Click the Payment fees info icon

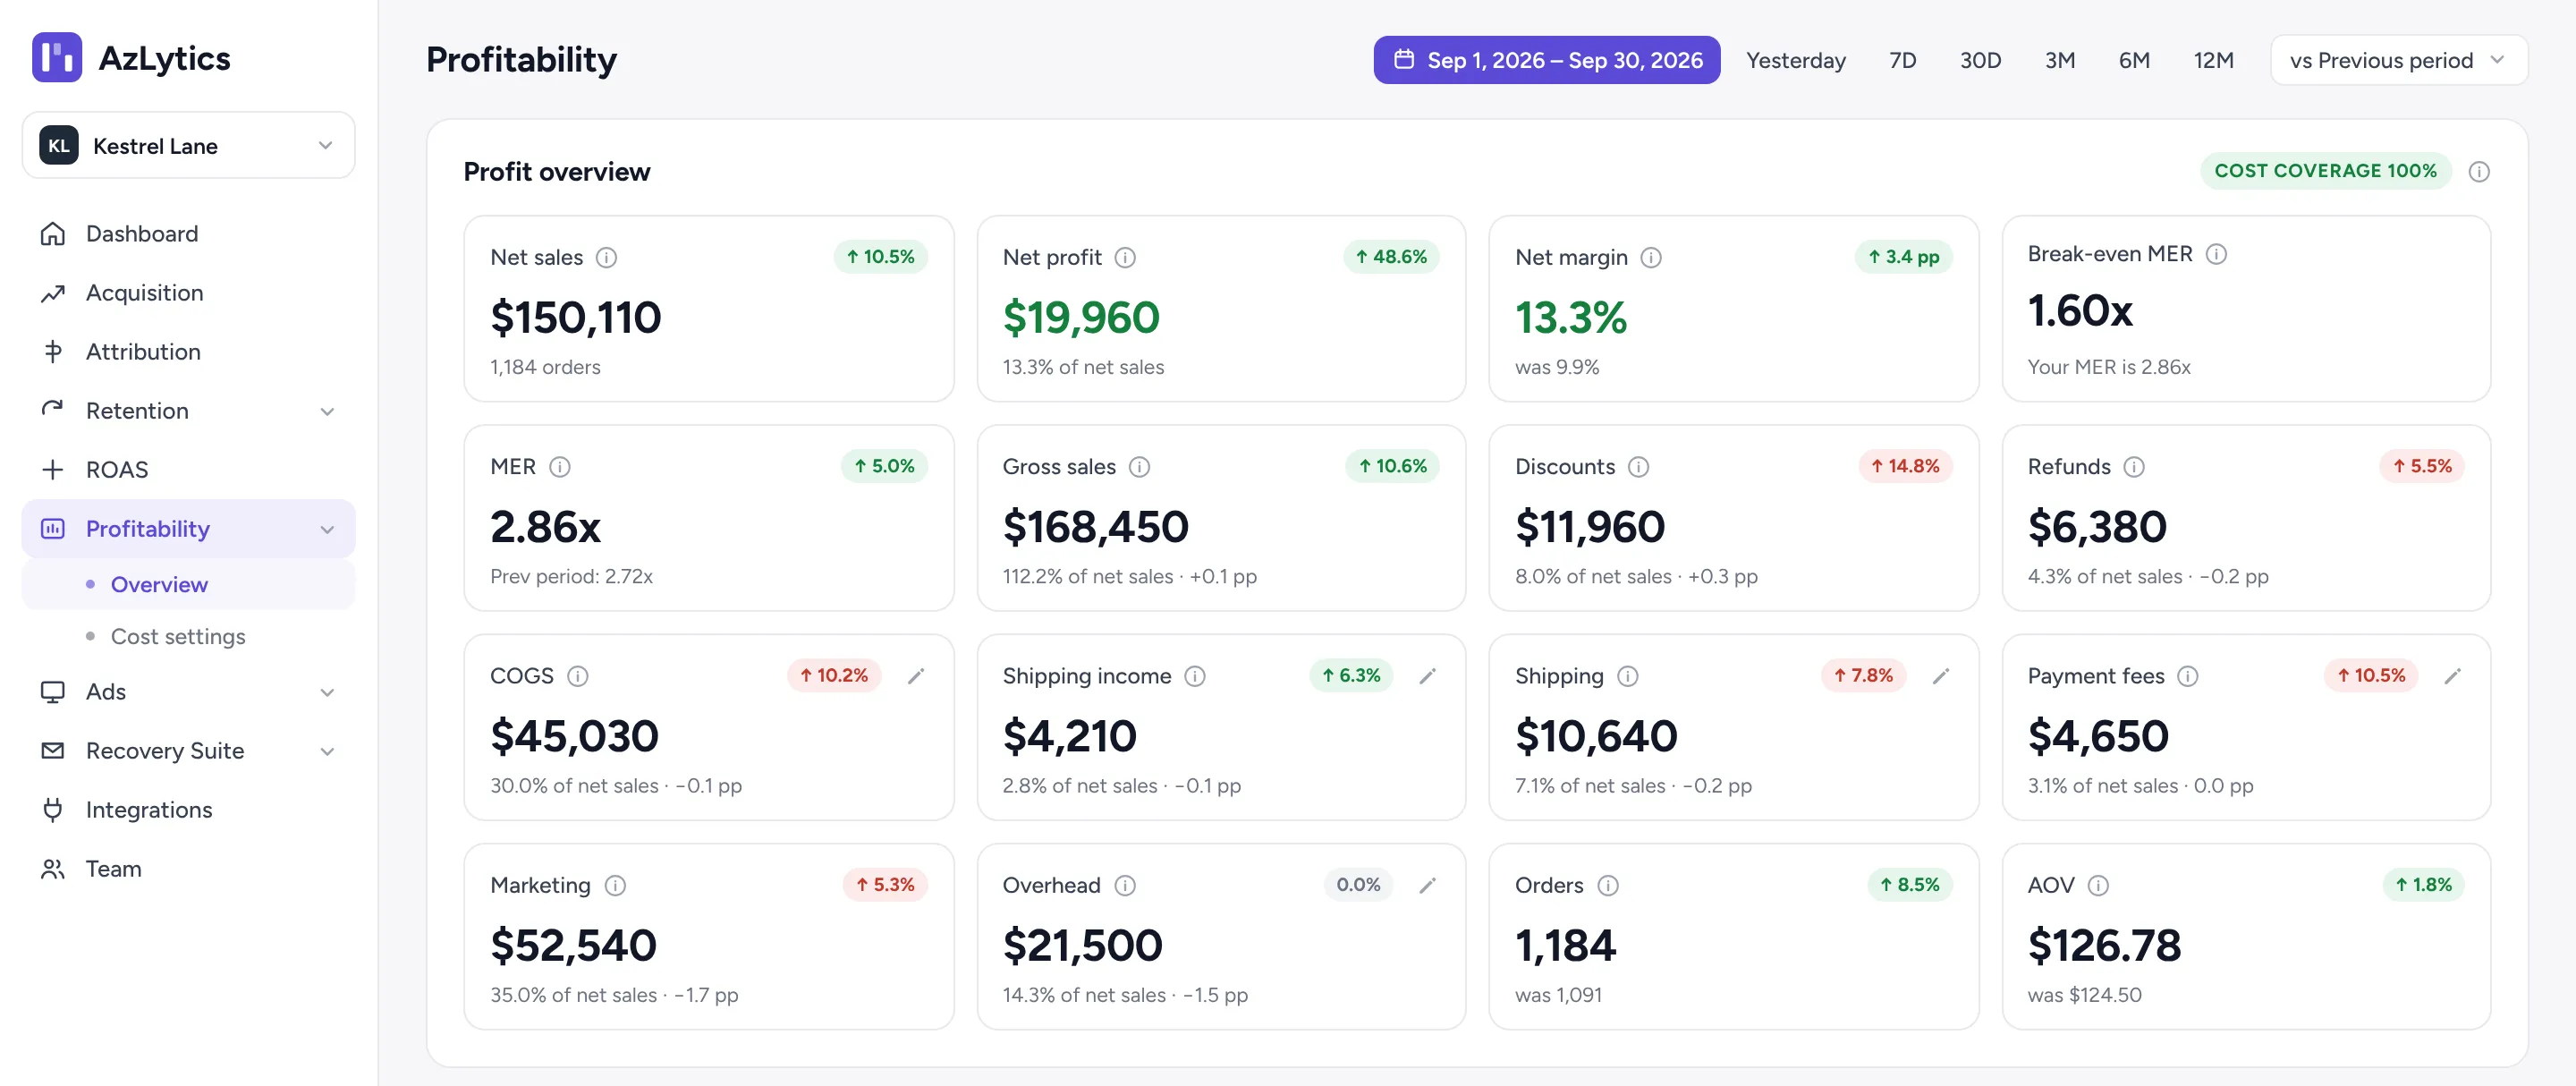click(x=2188, y=676)
